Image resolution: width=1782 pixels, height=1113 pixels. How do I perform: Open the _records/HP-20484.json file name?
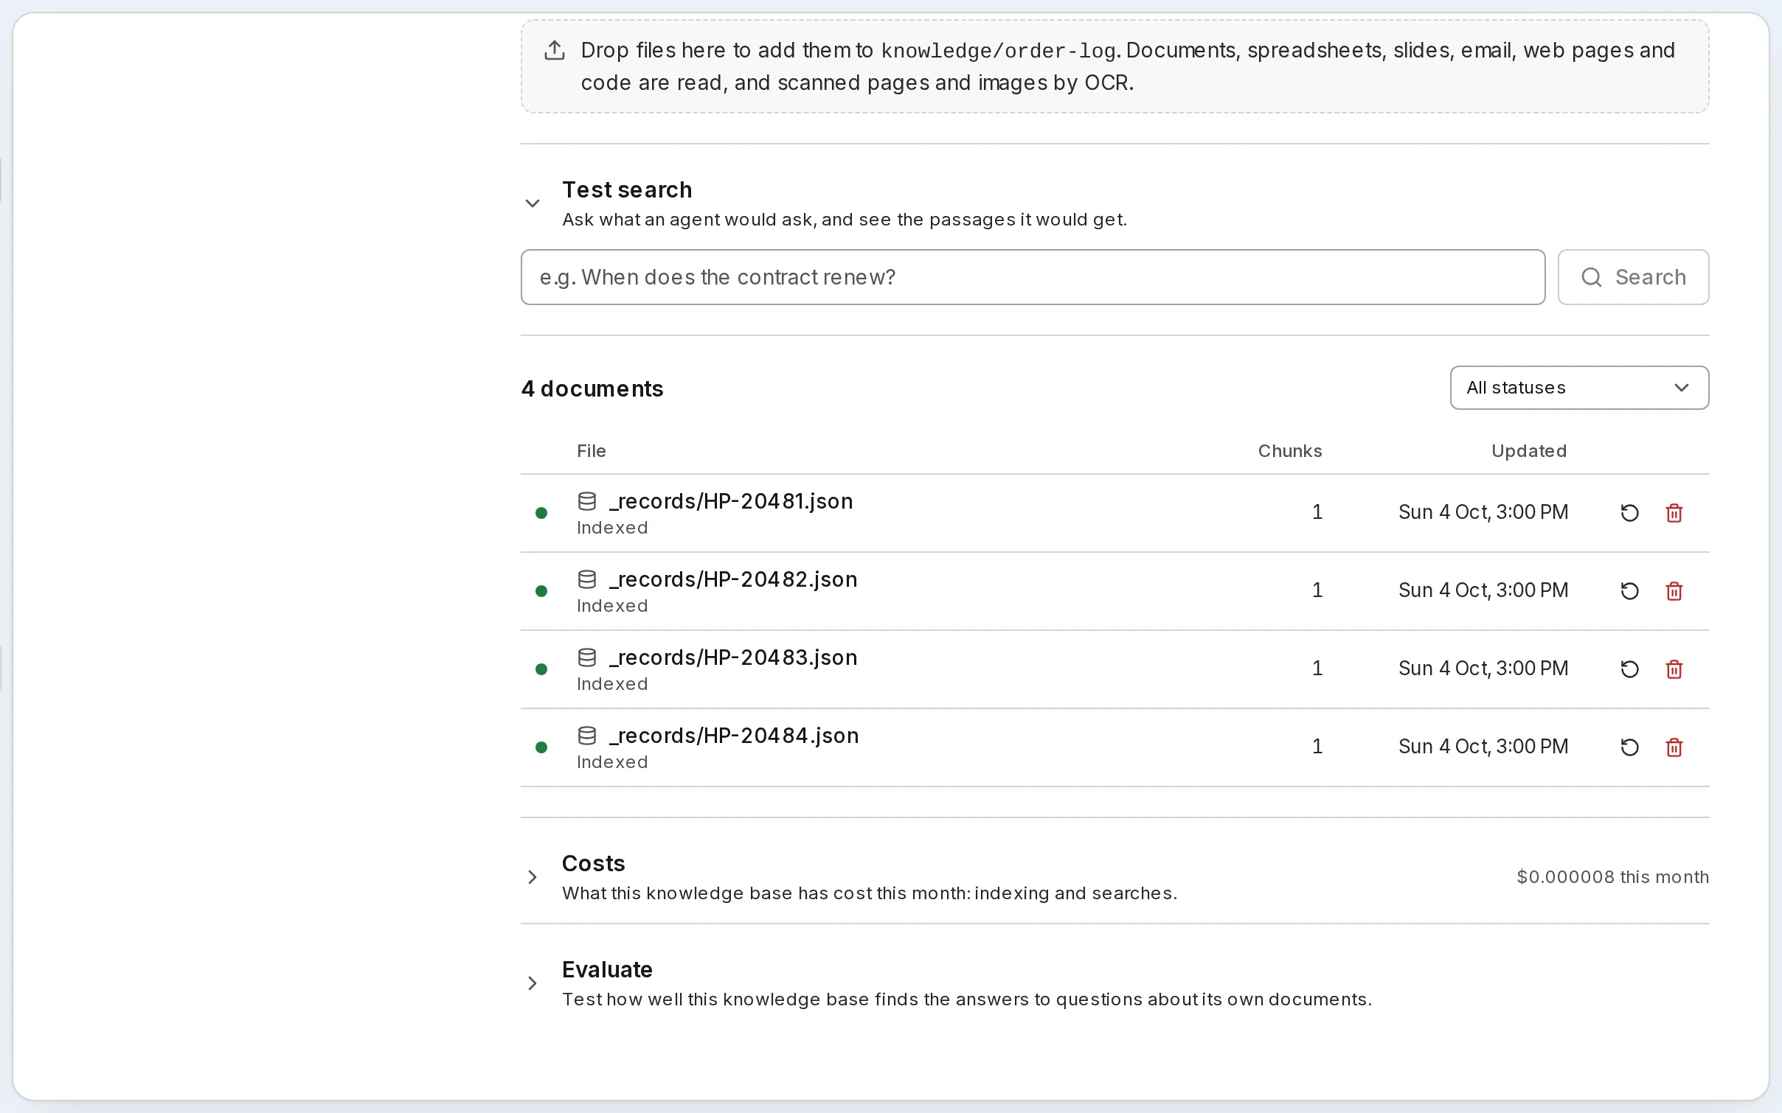pyautogui.click(x=734, y=736)
